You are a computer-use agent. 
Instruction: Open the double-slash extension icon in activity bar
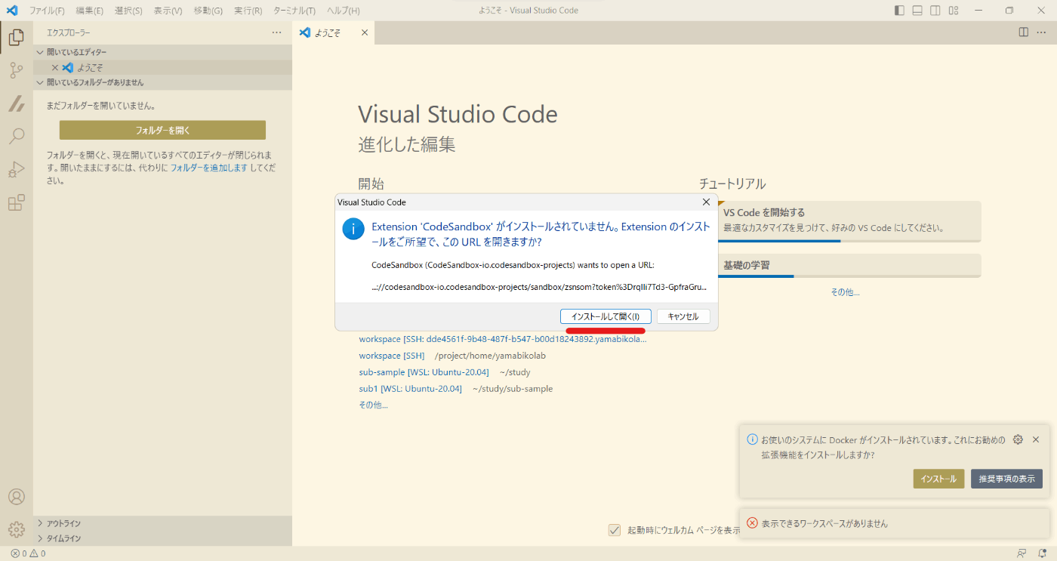[16, 103]
